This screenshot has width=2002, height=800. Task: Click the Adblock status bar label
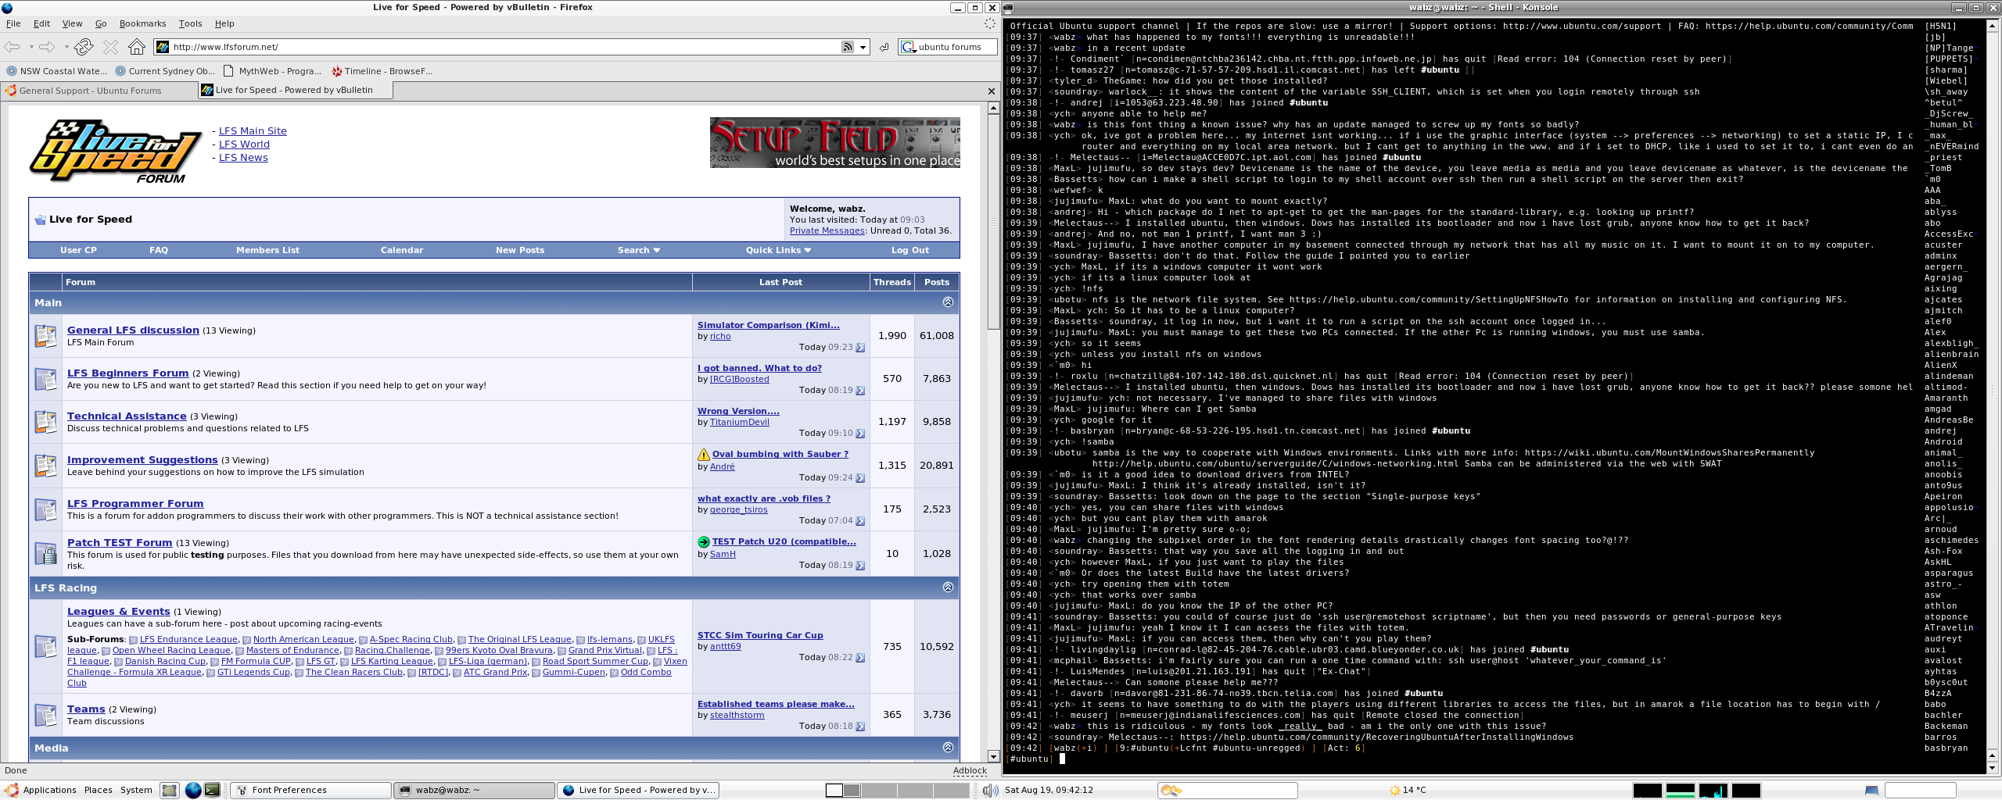coord(970,770)
